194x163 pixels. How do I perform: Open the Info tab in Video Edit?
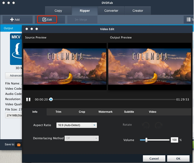[x=35, y=112]
